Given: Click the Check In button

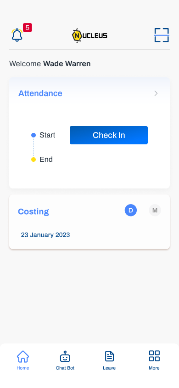Looking at the screenshot, I should click(x=109, y=135).
